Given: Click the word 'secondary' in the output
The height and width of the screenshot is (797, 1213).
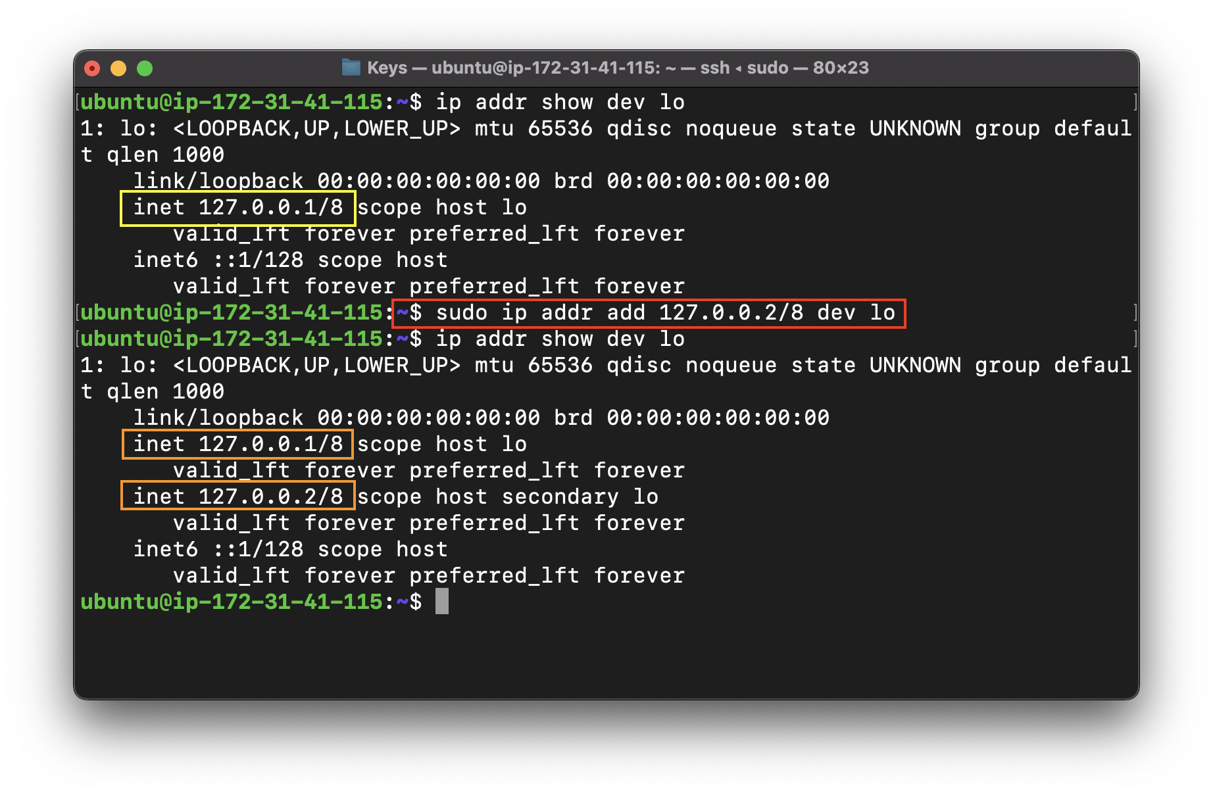Looking at the screenshot, I should (560, 497).
